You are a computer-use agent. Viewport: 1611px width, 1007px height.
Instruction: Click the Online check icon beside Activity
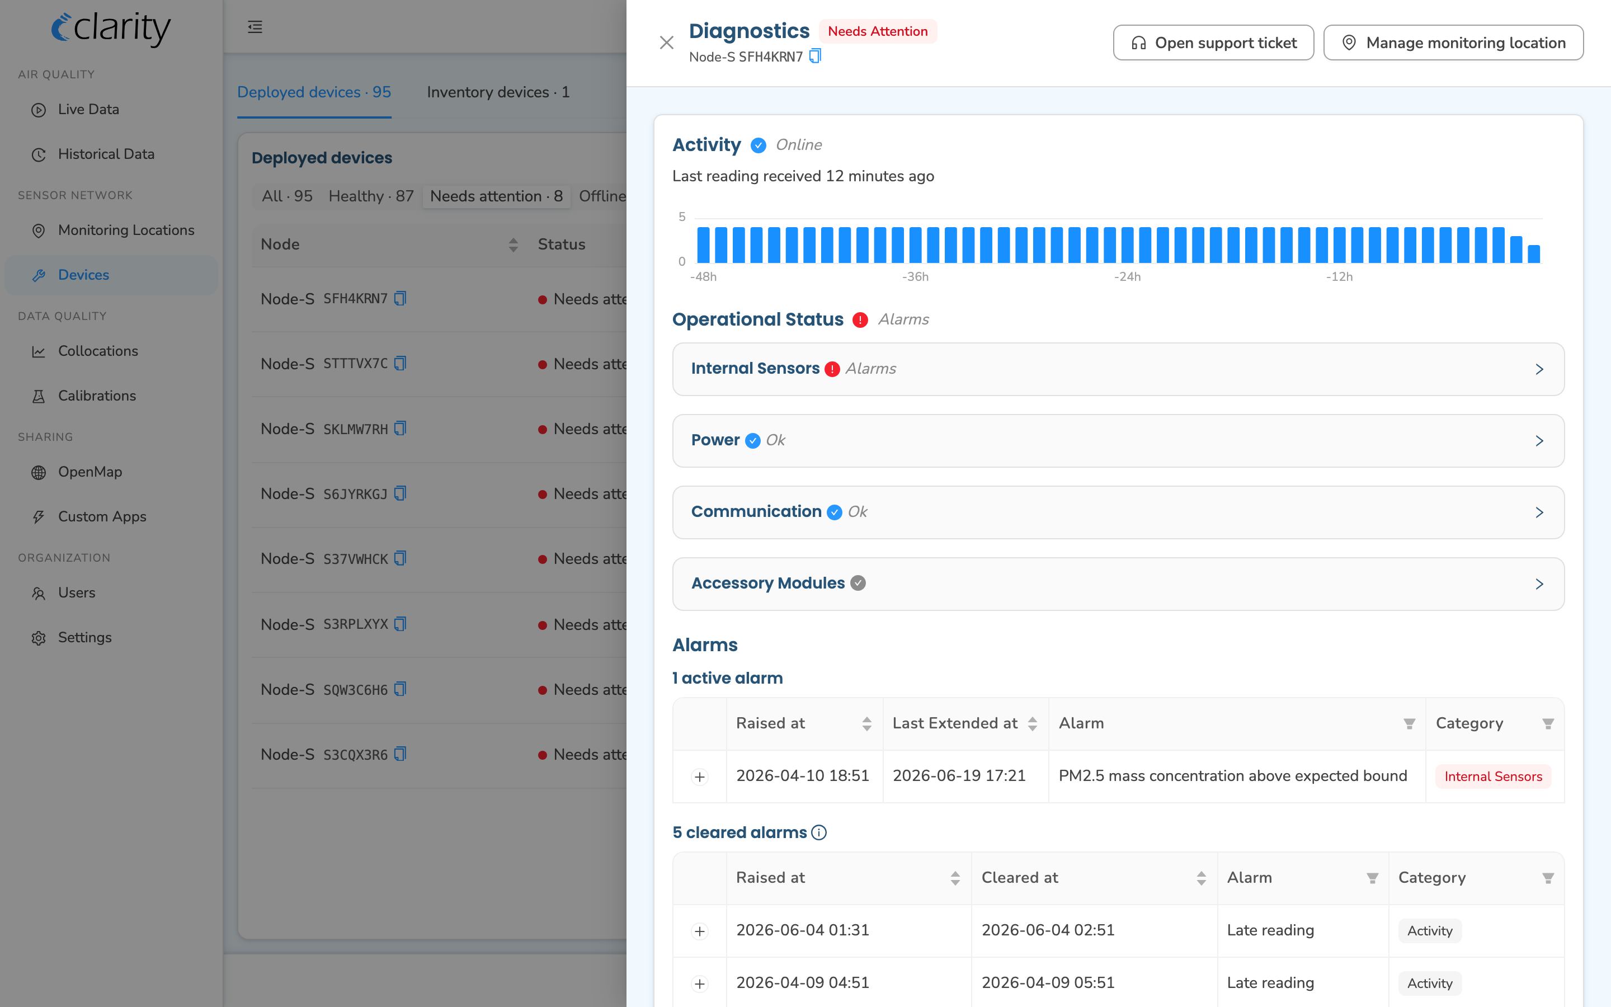coord(759,145)
